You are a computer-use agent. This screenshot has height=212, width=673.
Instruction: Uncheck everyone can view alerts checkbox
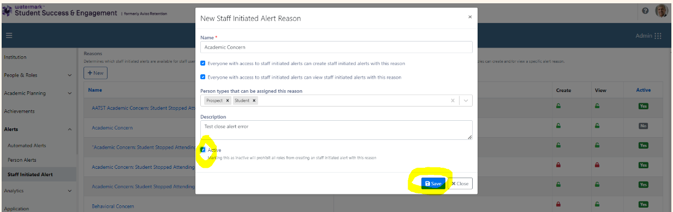(203, 77)
